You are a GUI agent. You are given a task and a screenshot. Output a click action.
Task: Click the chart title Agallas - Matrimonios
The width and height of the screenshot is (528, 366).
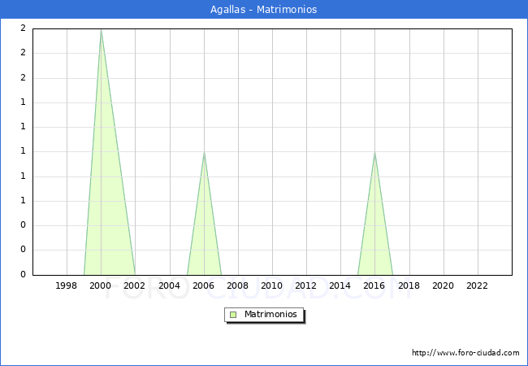click(x=263, y=9)
